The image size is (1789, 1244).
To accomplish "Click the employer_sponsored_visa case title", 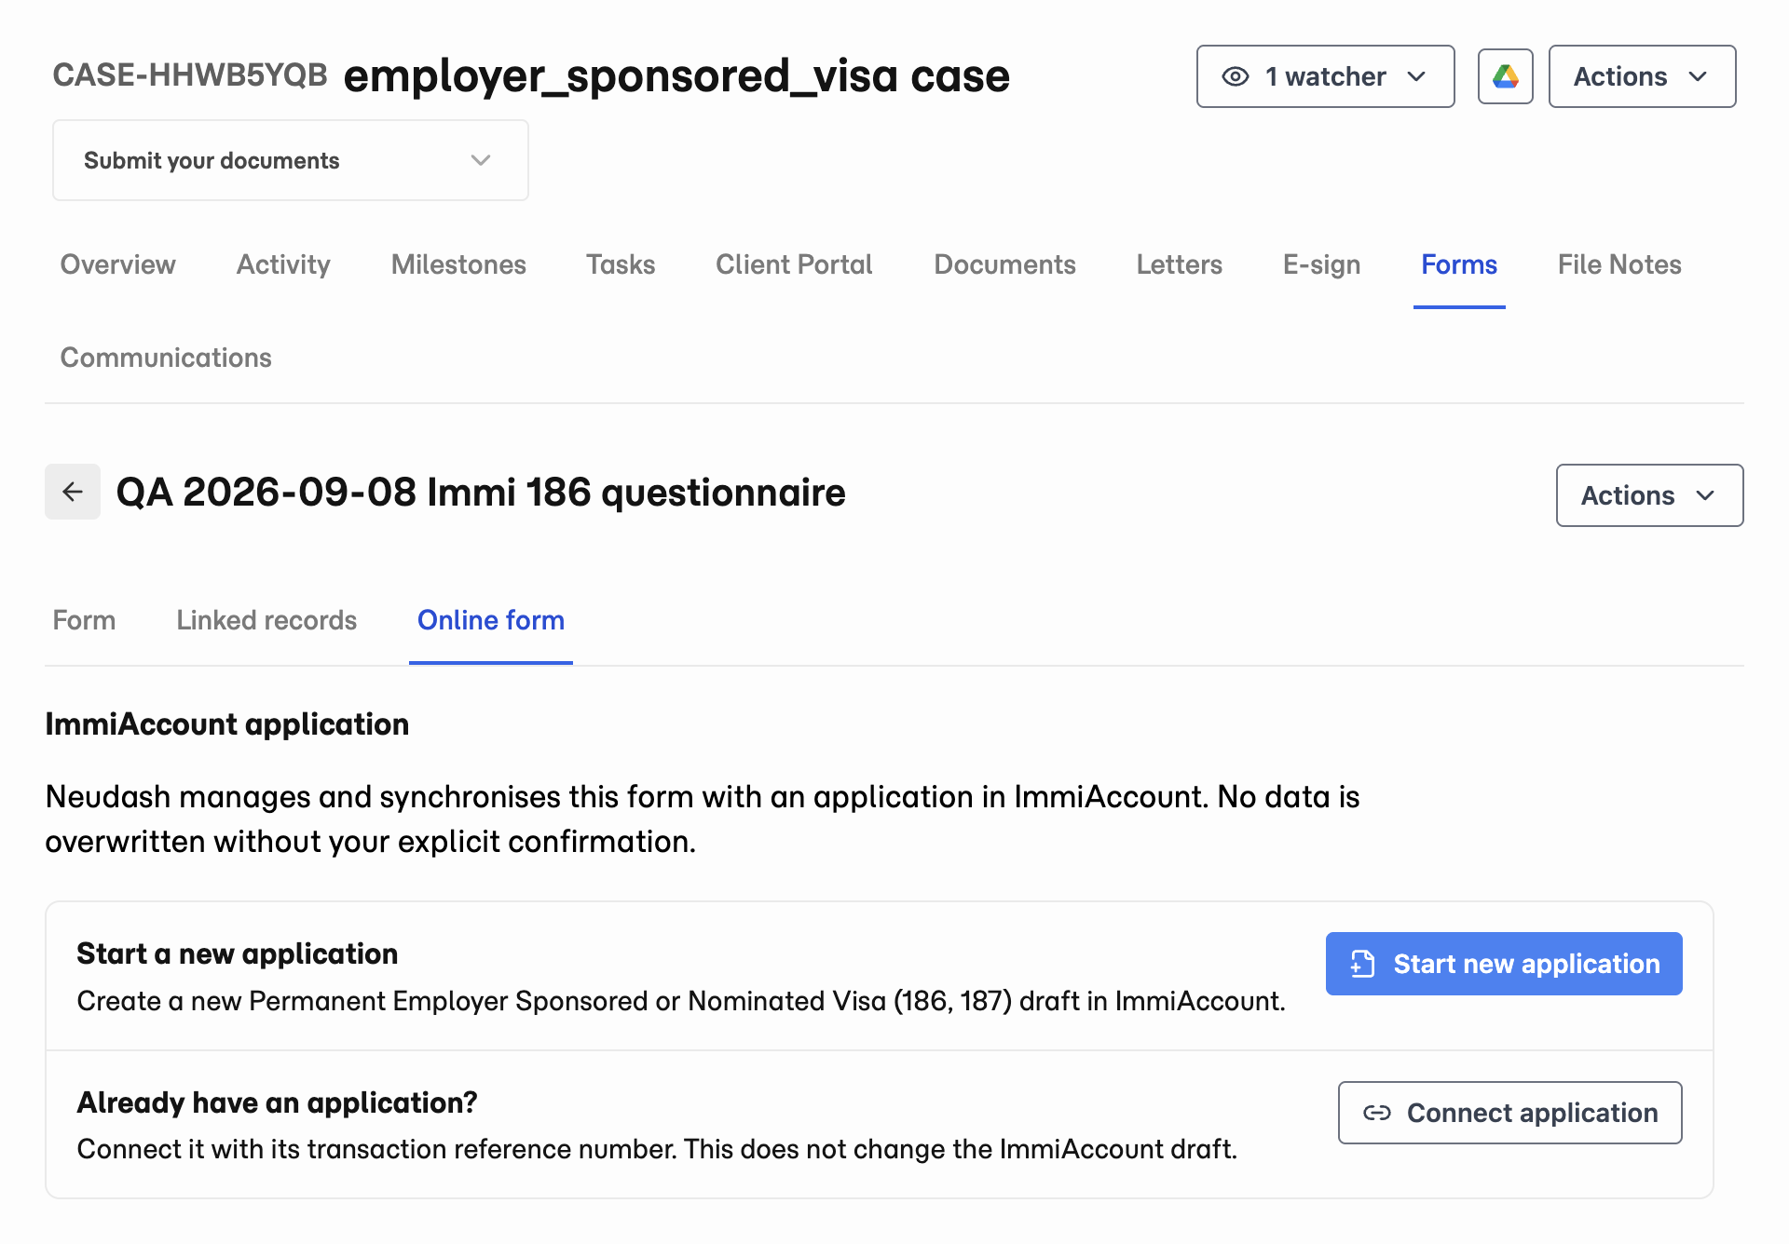I will 676,76.
